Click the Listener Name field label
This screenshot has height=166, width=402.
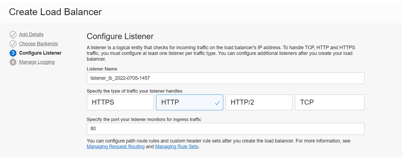pos(102,69)
